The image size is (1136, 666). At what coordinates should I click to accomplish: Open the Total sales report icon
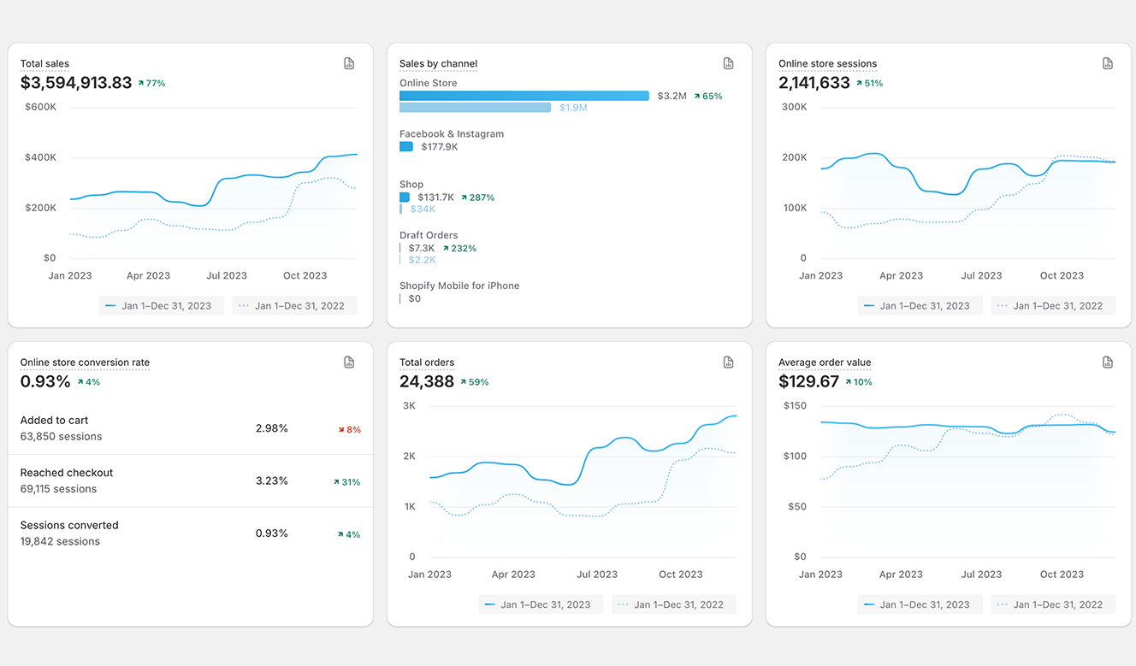click(349, 63)
